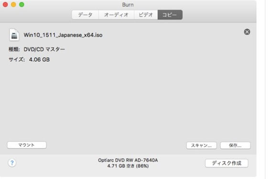Screen dimensions: 271x179
Task: Remove the loaded ISO with the X icon
Action: 247,32
